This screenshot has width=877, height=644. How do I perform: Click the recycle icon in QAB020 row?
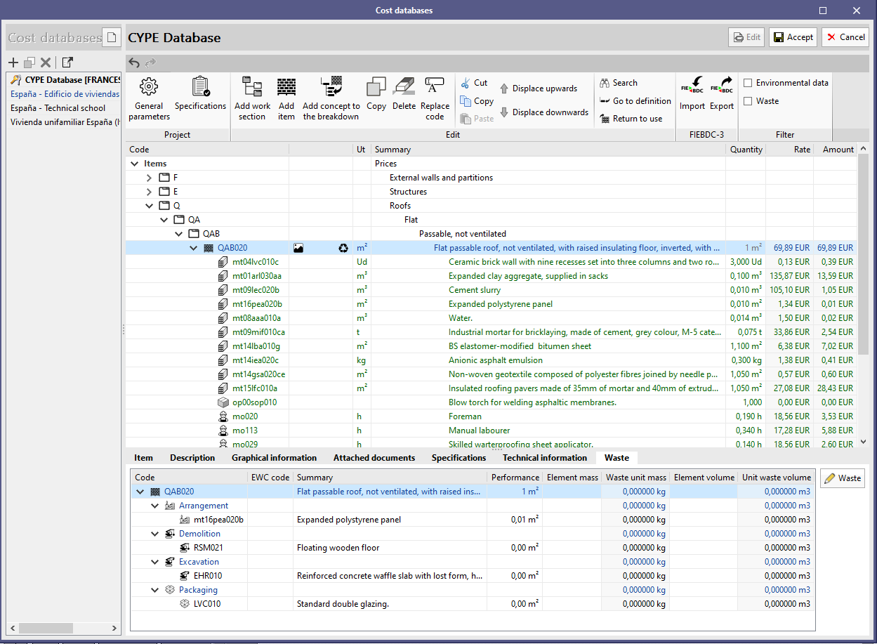343,248
